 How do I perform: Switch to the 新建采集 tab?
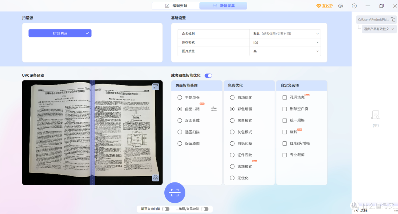coord(223,6)
